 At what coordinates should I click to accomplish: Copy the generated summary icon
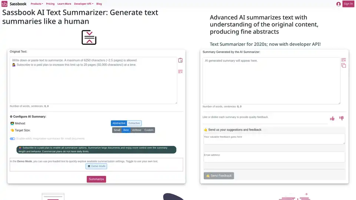click(x=343, y=66)
